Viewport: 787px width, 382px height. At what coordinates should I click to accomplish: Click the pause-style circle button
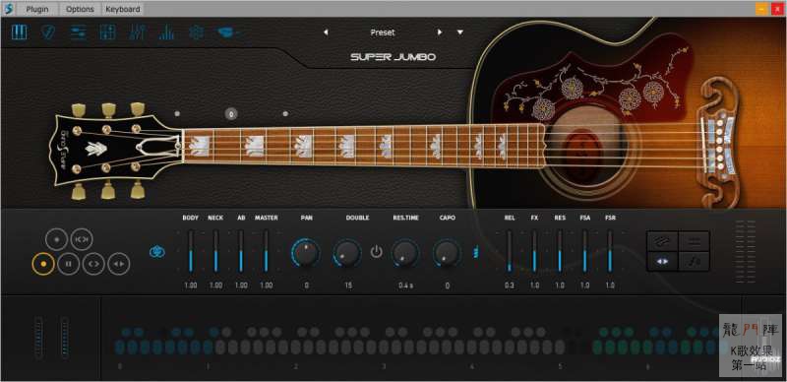(68, 264)
